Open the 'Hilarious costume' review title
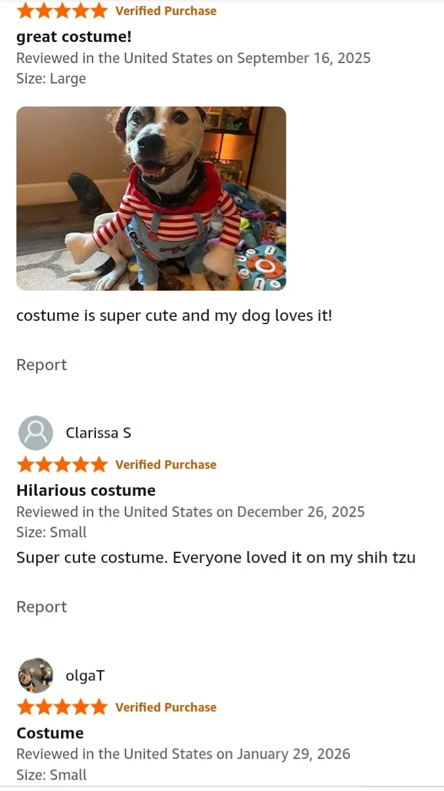Screen dimensions: 444x791 86,491
